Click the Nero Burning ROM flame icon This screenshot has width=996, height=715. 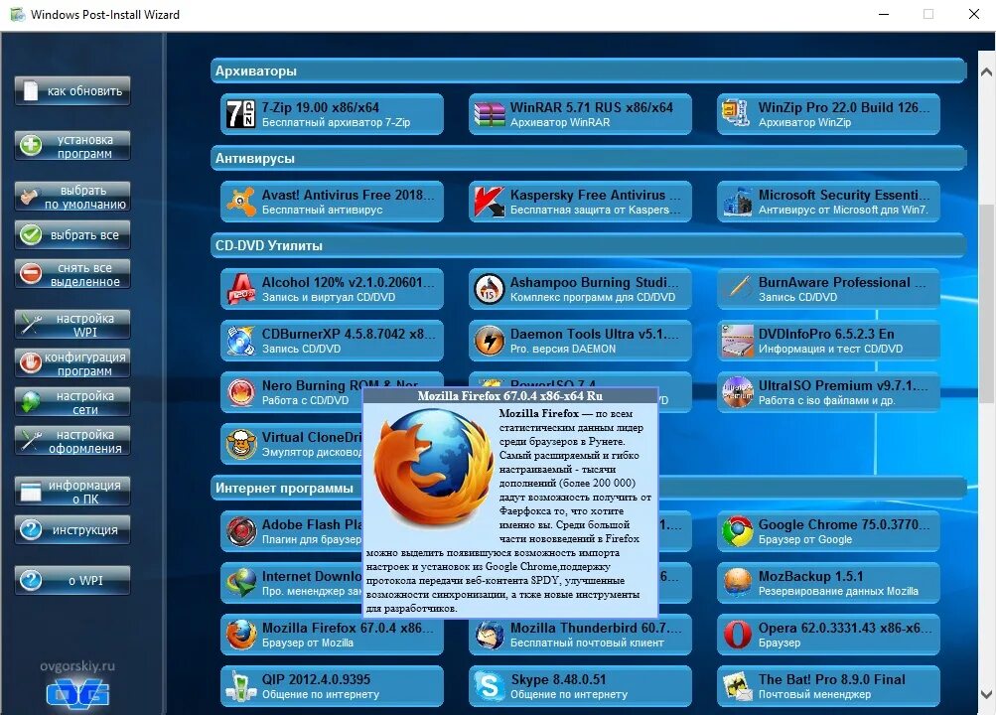pos(240,392)
